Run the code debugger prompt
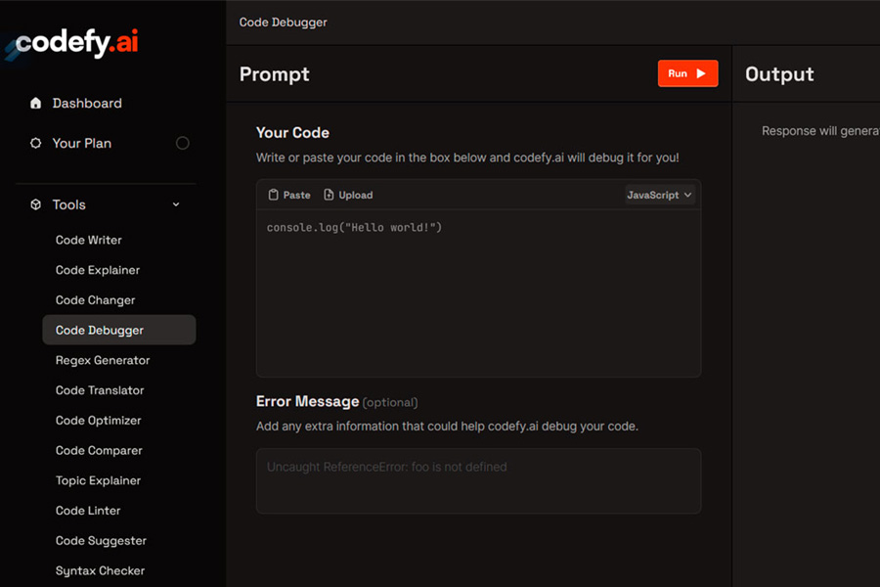 pyautogui.click(x=687, y=73)
